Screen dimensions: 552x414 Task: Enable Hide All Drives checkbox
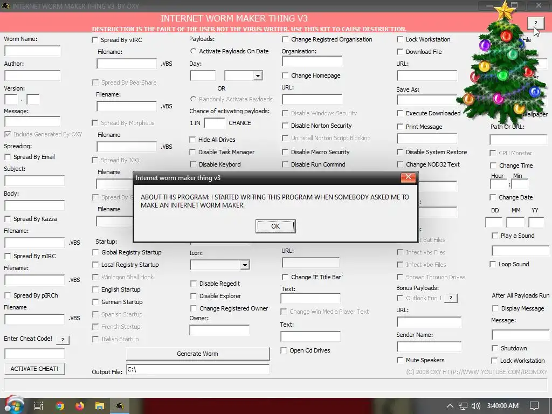coord(192,140)
